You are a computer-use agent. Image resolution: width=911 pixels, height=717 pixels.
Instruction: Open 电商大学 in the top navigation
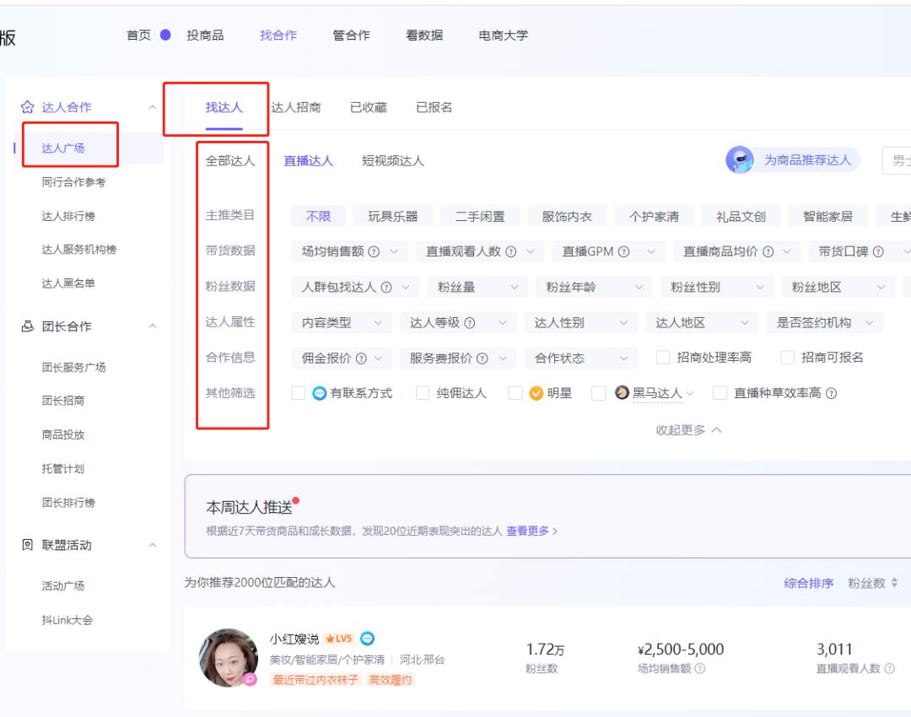click(502, 35)
